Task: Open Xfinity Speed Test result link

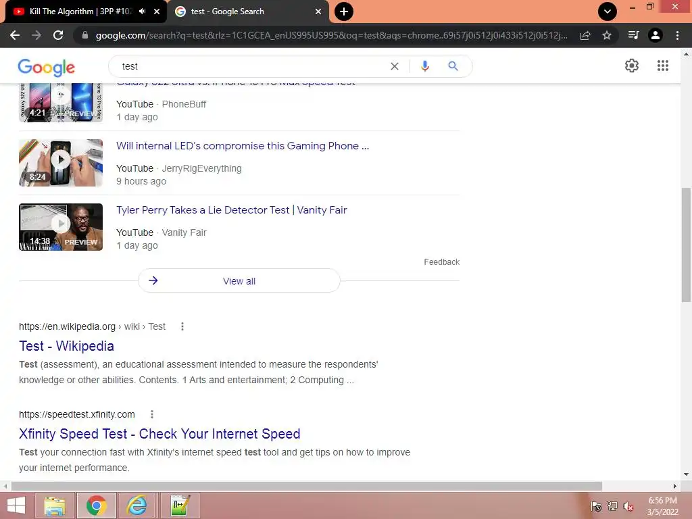Action: click(x=159, y=434)
